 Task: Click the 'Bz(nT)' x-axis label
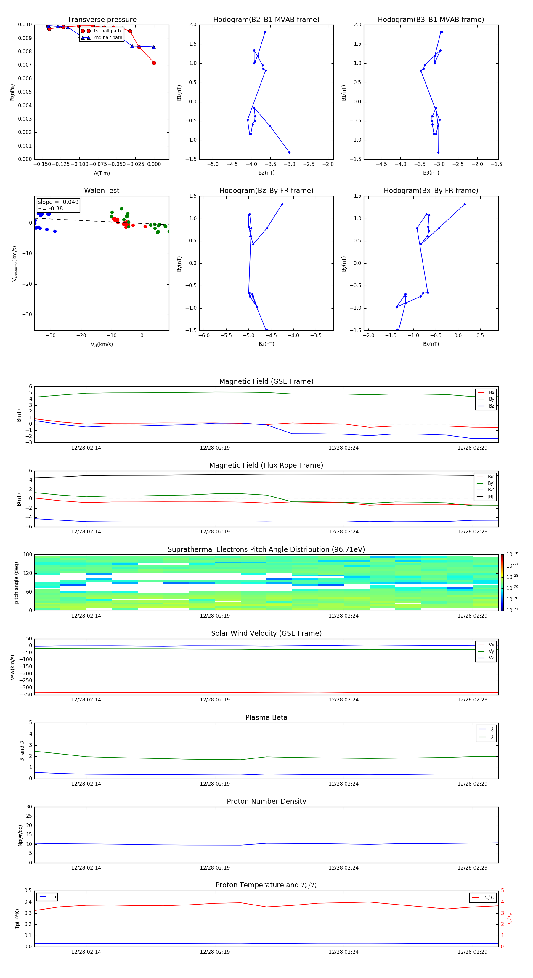pyautogui.click(x=266, y=344)
